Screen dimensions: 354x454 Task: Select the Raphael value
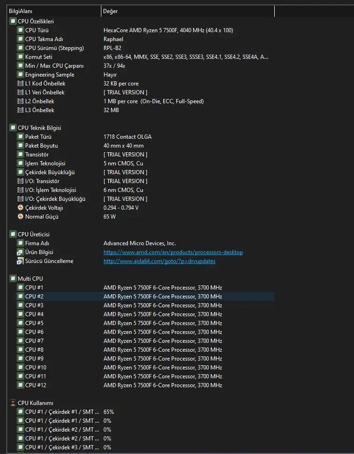coord(113,39)
